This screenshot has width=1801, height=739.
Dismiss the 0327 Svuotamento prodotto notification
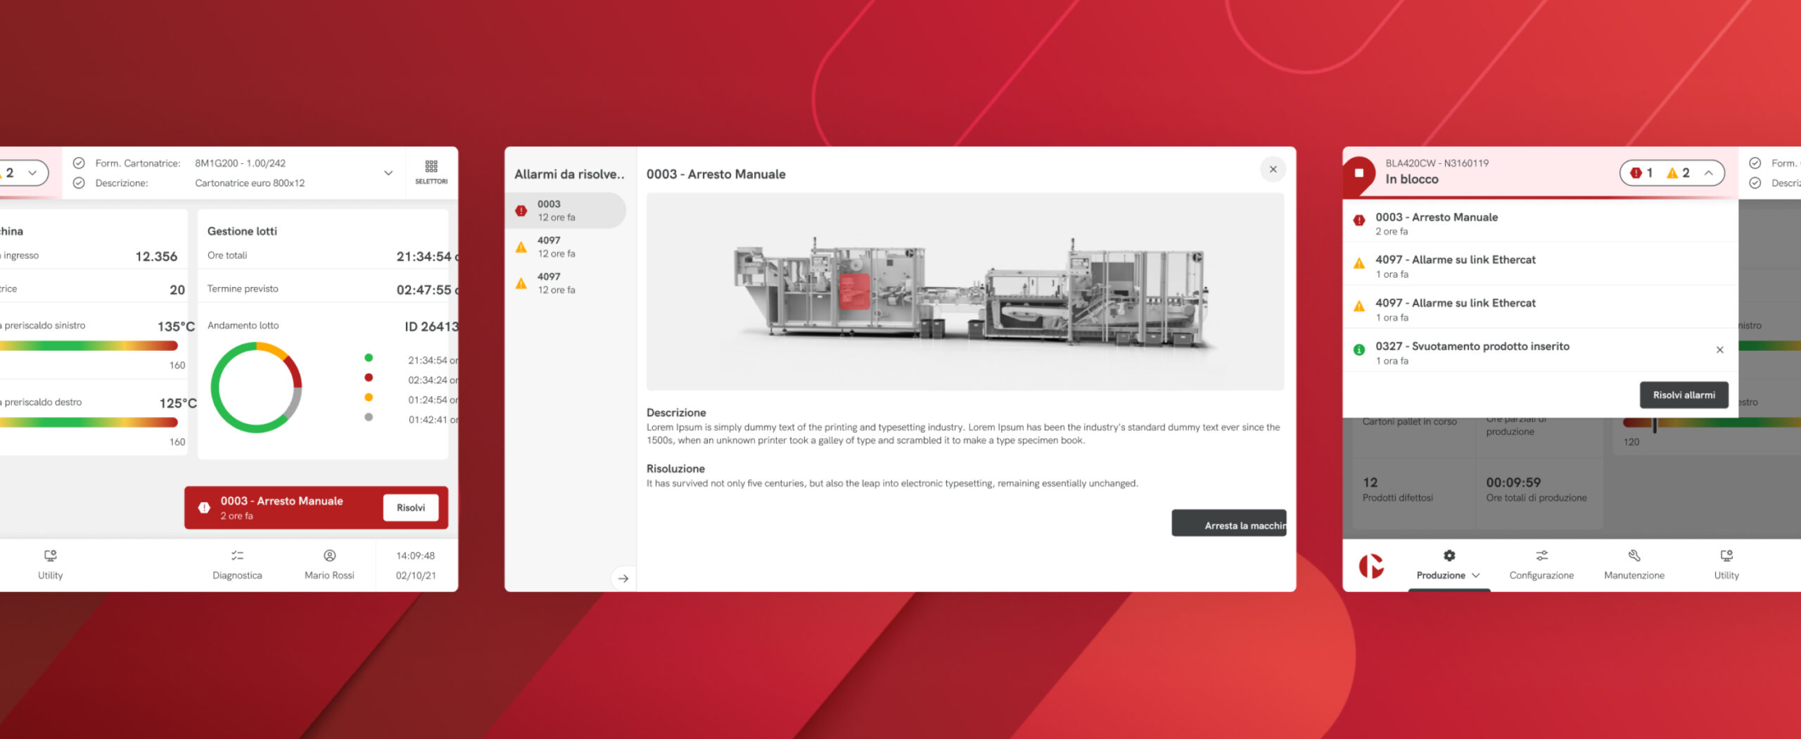click(x=1719, y=350)
